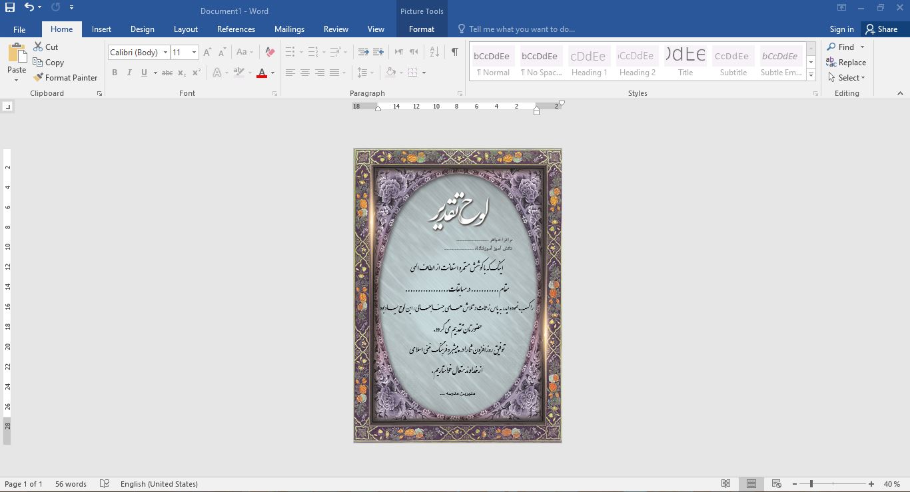Open the File tab

(19, 29)
